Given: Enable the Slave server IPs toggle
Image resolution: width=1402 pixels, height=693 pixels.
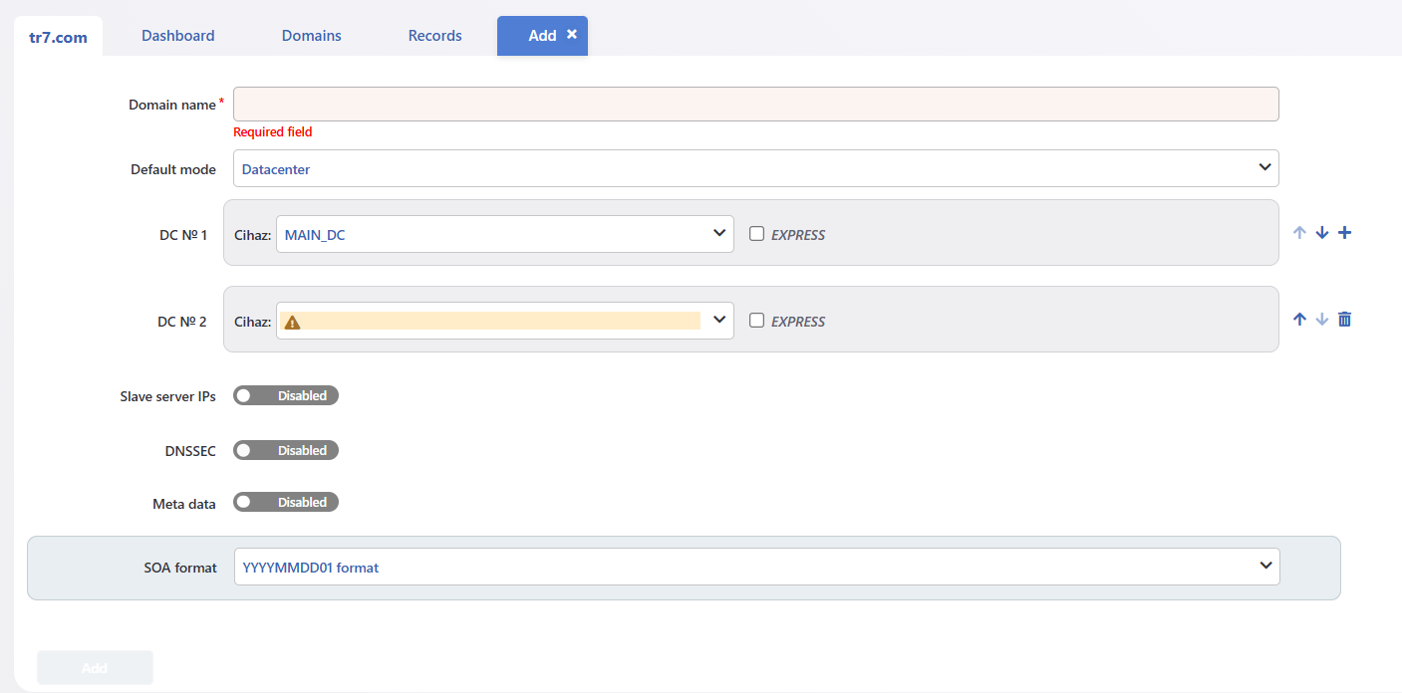Looking at the screenshot, I should [286, 395].
